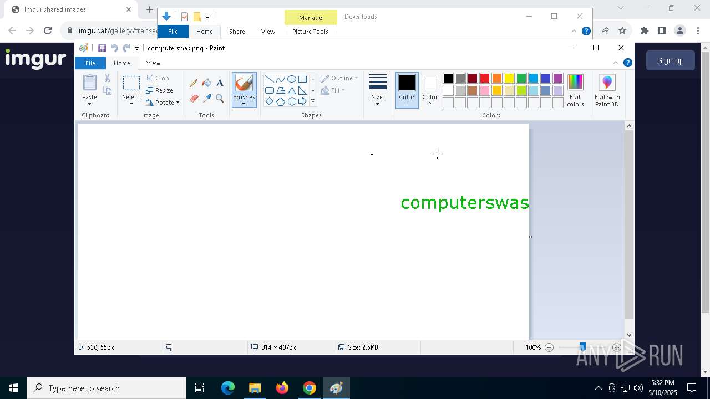Choose the Right arrow shape
Screen dimensions: 710x399
pos(302,101)
